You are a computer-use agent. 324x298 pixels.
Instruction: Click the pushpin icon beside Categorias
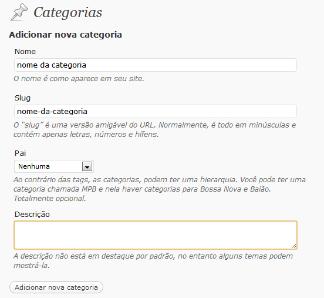(x=19, y=12)
